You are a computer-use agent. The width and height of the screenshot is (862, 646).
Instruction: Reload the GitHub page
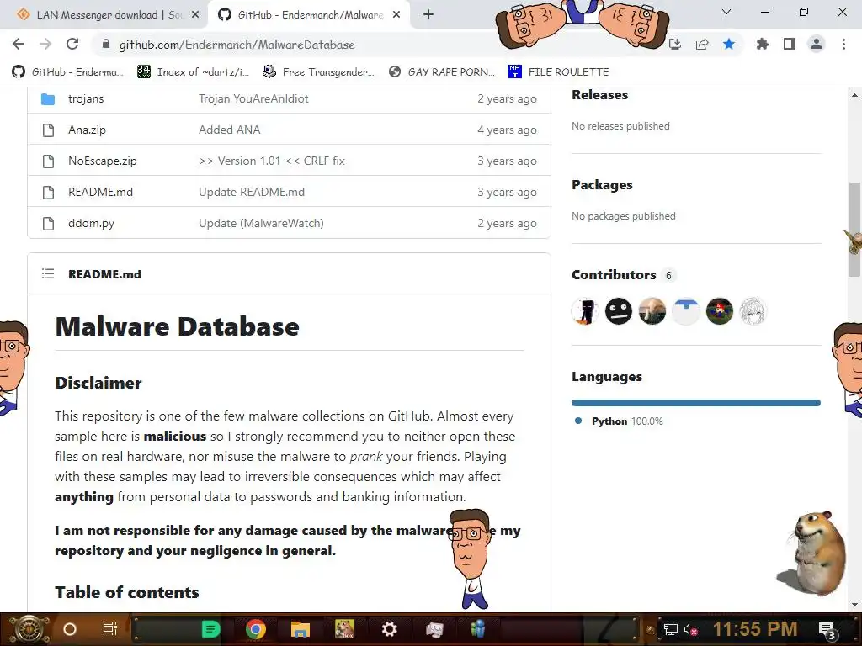pyautogui.click(x=72, y=44)
